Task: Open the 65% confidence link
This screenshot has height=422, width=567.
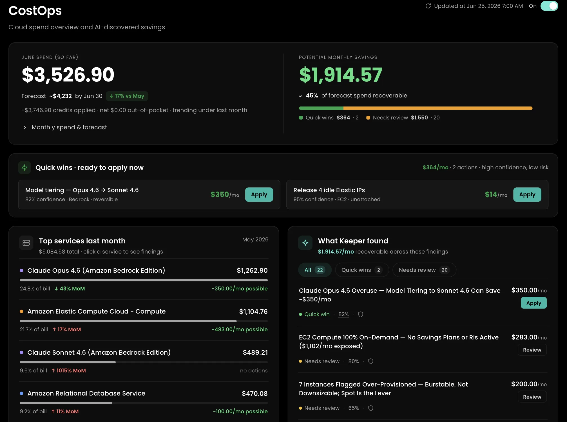Action: point(354,408)
